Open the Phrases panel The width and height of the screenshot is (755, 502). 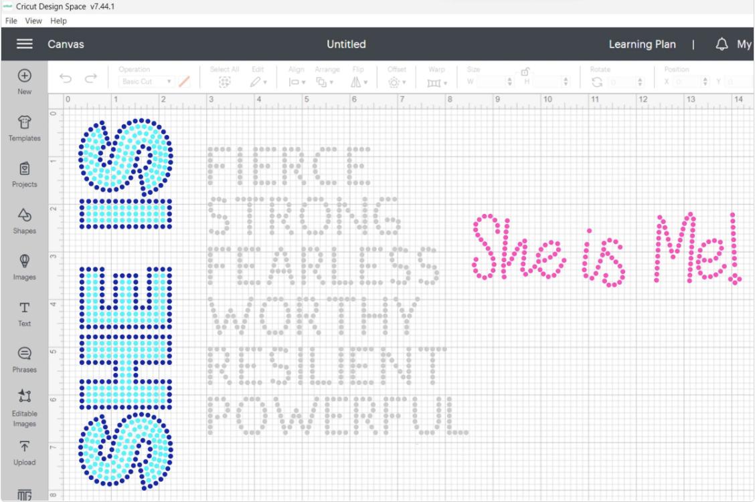coord(25,360)
